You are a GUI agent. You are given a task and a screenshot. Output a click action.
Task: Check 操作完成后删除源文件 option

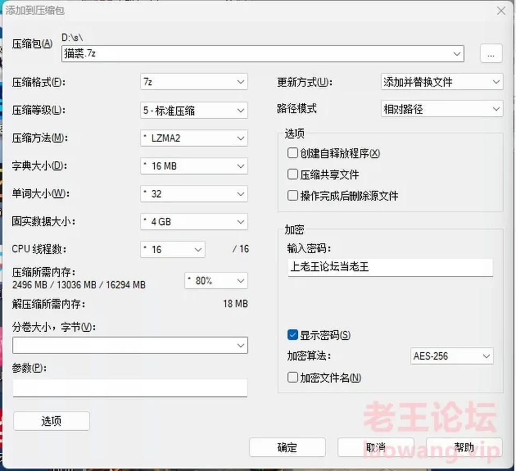point(292,196)
